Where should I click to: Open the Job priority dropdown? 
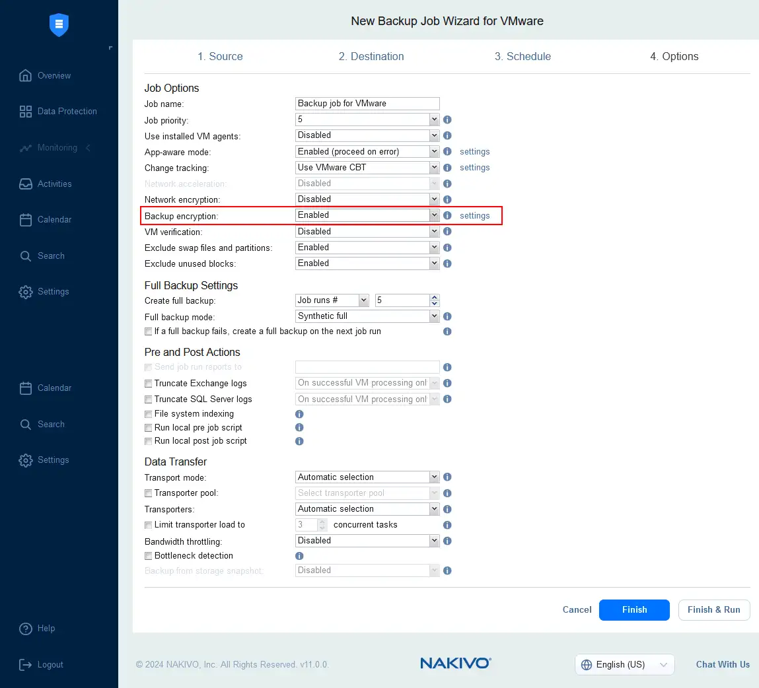point(367,119)
